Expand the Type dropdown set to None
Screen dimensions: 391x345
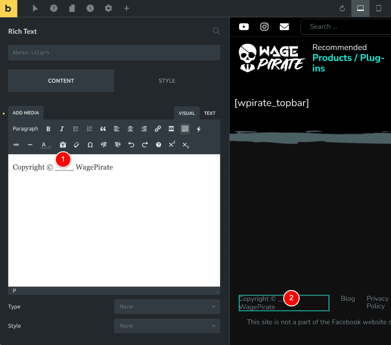point(167,306)
